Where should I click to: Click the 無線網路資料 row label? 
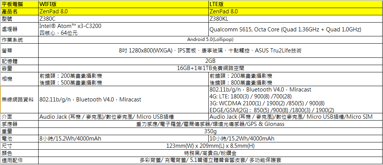point(19,100)
